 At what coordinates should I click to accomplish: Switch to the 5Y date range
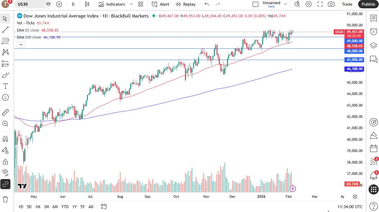pyautogui.click(x=83, y=207)
